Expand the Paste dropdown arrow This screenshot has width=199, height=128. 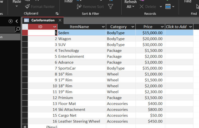[17, 6]
